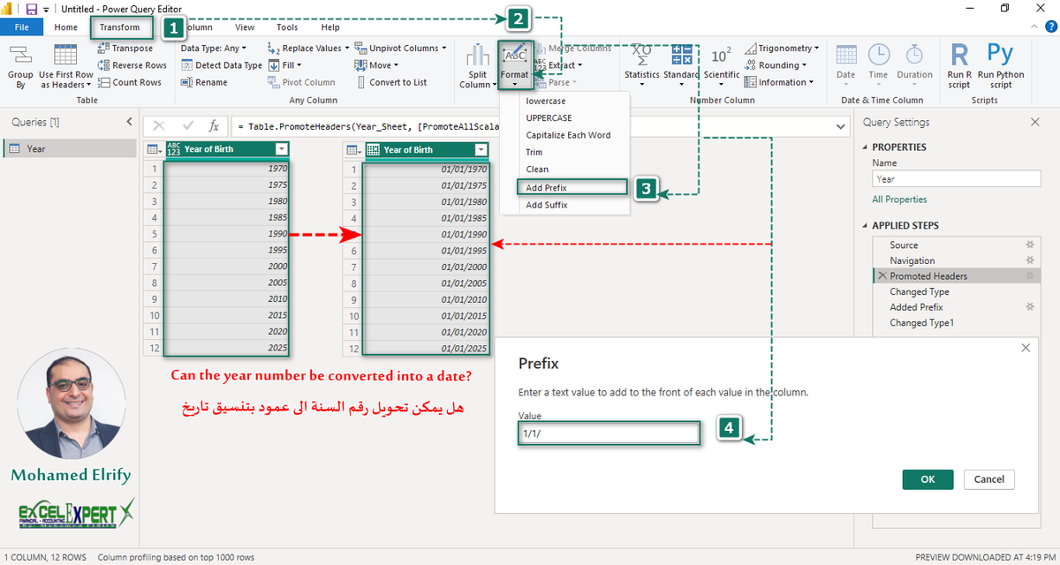Open filter dropdown on right Year of Birth column

(x=481, y=150)
